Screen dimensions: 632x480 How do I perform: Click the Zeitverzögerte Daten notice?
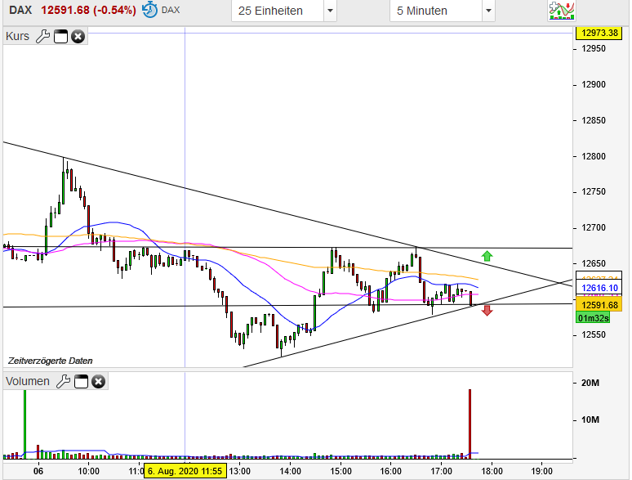coord(51,361)
